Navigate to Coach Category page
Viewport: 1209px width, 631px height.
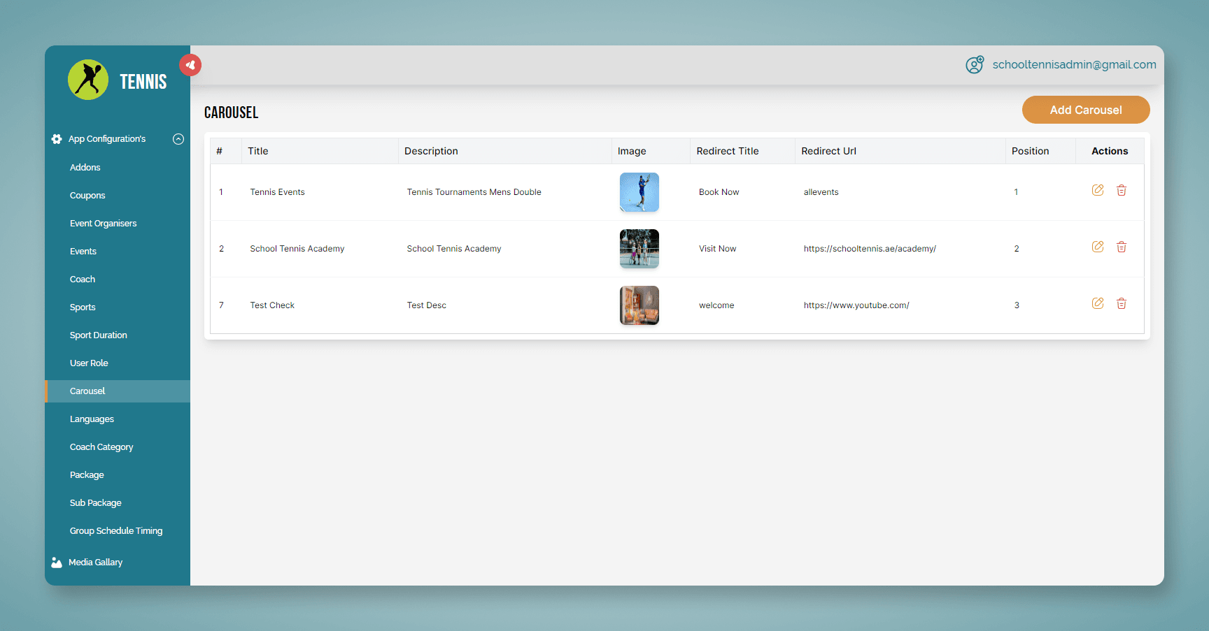point(101,447)
